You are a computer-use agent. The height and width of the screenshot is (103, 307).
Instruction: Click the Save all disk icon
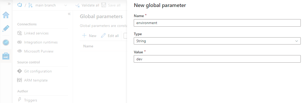(x=104, y=5)
